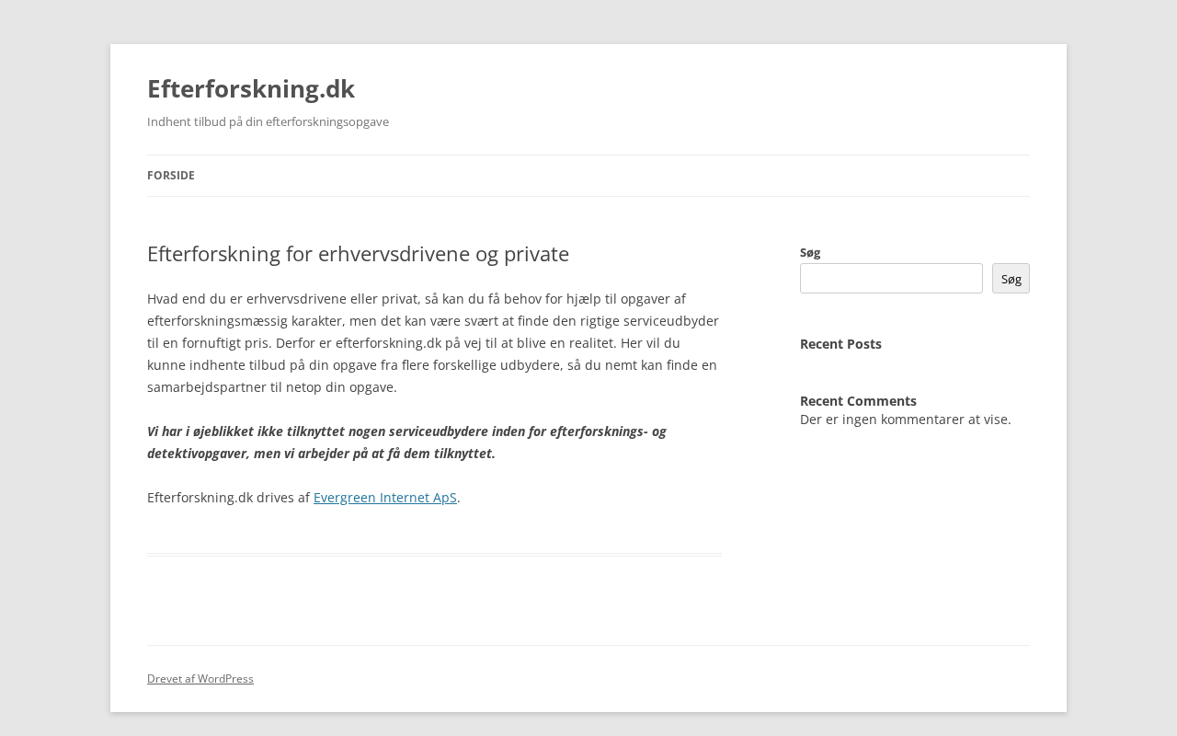Click the text 'Der er ingen kommentarer at vise.'
1177x736 pixels.
(905, 420)
